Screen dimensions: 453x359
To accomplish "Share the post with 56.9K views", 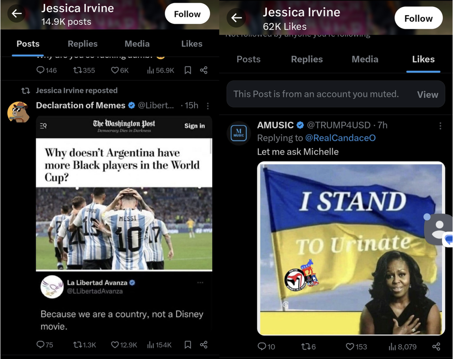I will click(204, 70).
